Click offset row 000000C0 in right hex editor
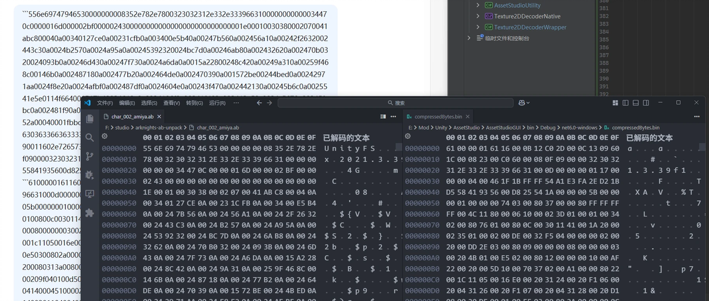The width and height of the screenshot is (709, 301). (422, 281)
